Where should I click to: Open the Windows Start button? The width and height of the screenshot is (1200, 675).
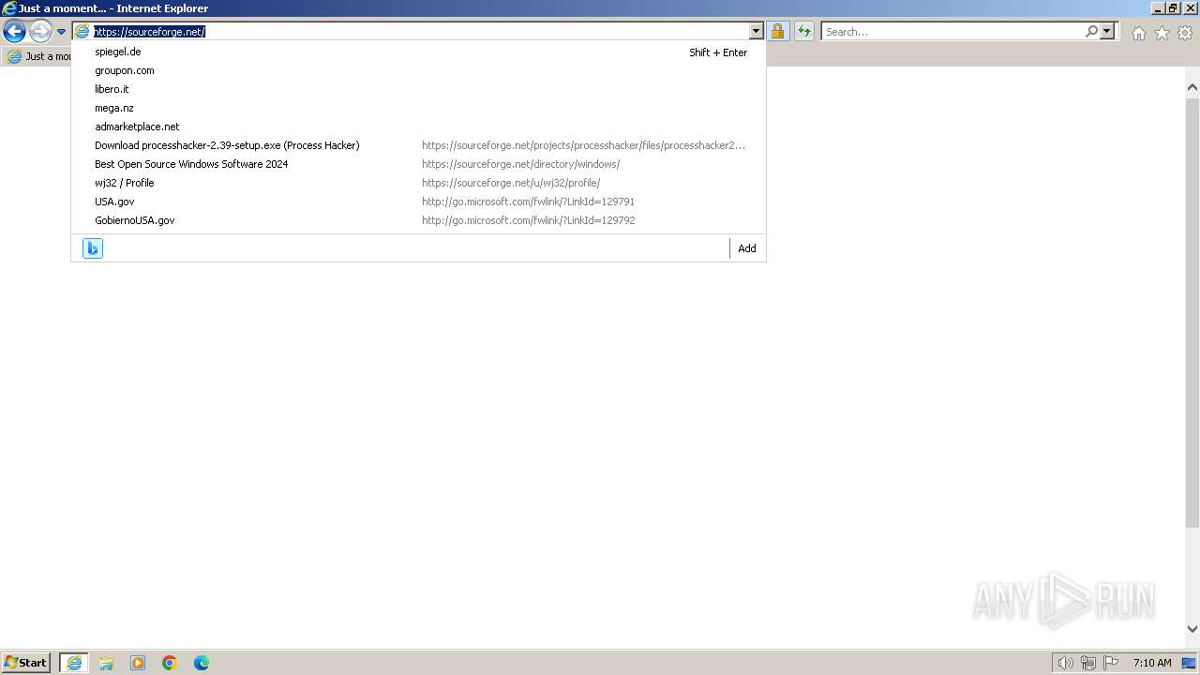(26, 662)
